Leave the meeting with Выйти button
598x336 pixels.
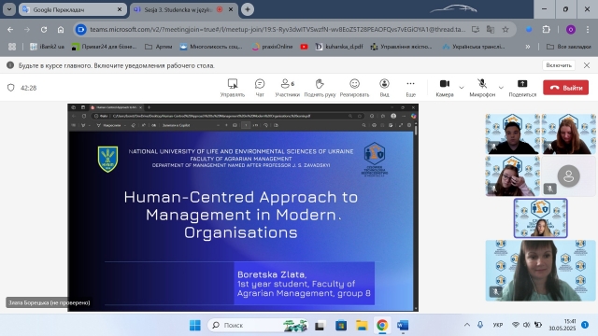tap(565, 88)
